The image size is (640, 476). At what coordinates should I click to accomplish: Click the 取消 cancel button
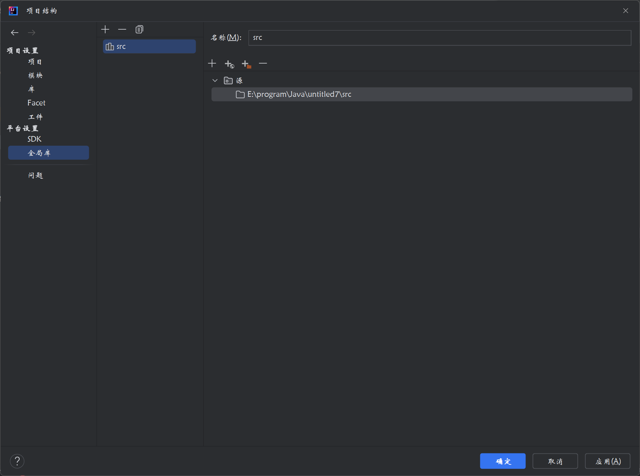[555, 461]
